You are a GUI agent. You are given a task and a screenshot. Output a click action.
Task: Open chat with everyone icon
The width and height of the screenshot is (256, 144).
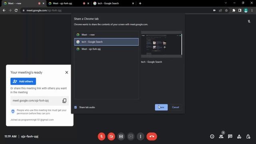pos(230,136)
